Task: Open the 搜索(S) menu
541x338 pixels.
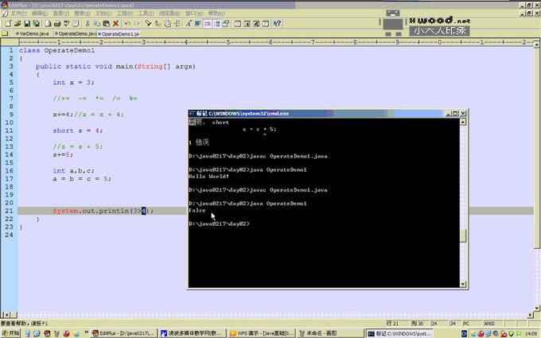Action: pyautogui.click(x=82, y=13)
